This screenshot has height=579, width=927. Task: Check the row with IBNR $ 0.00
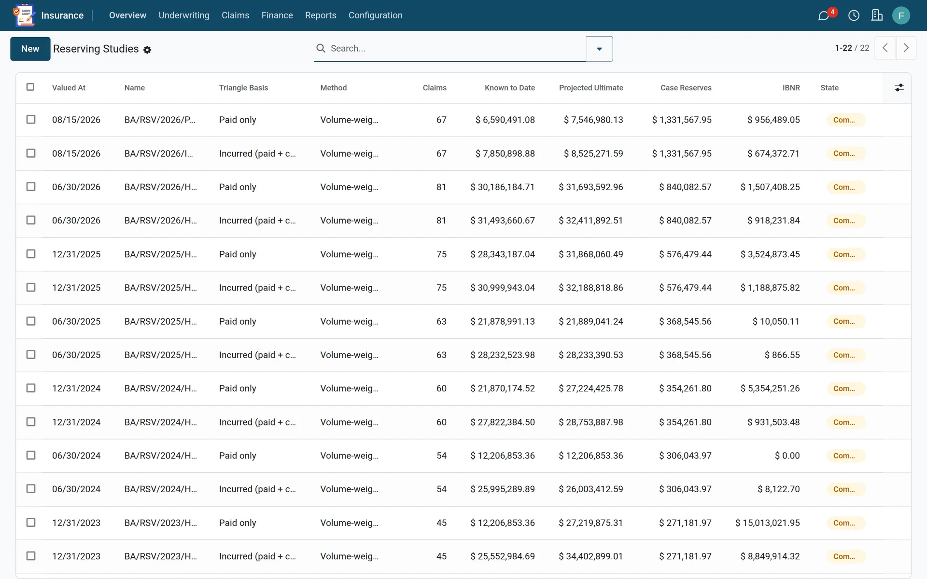point(31,455)
